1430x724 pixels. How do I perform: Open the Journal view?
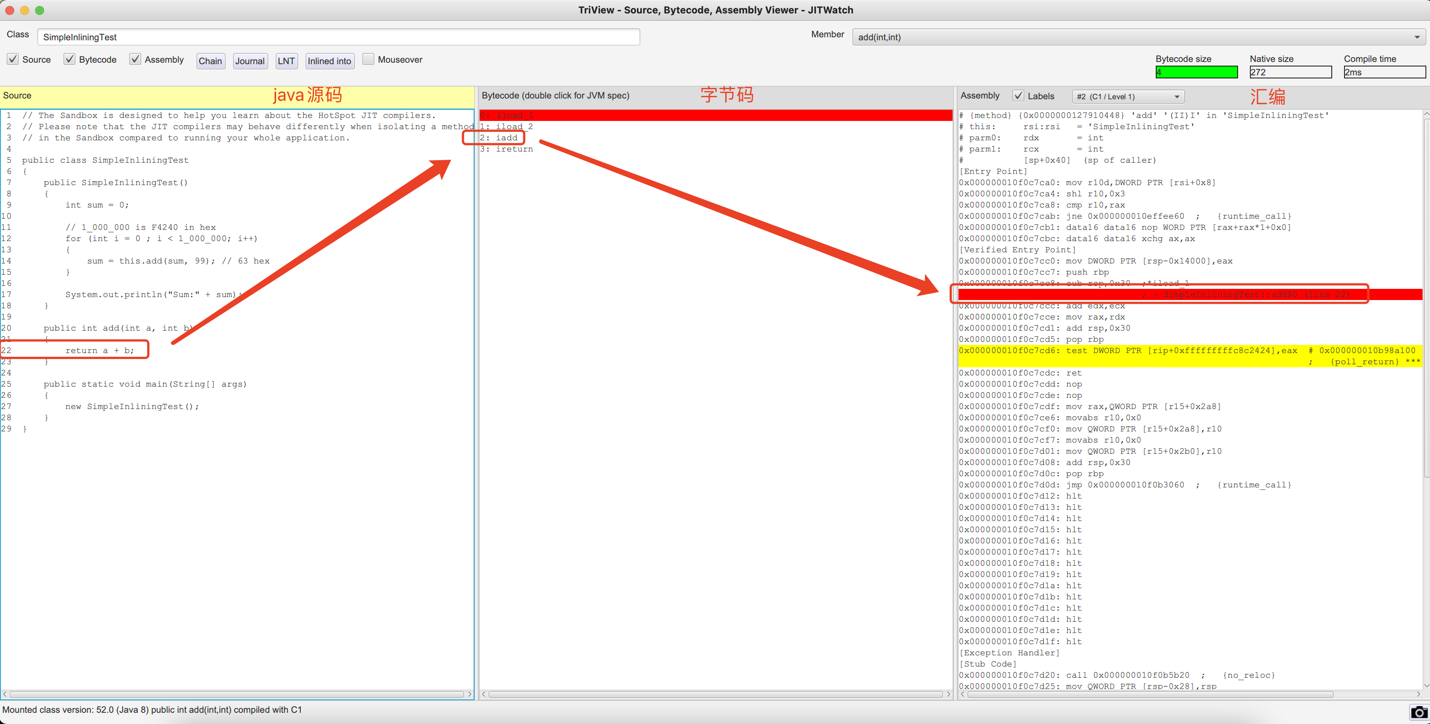pyautogui.click(x=250, y=61)
